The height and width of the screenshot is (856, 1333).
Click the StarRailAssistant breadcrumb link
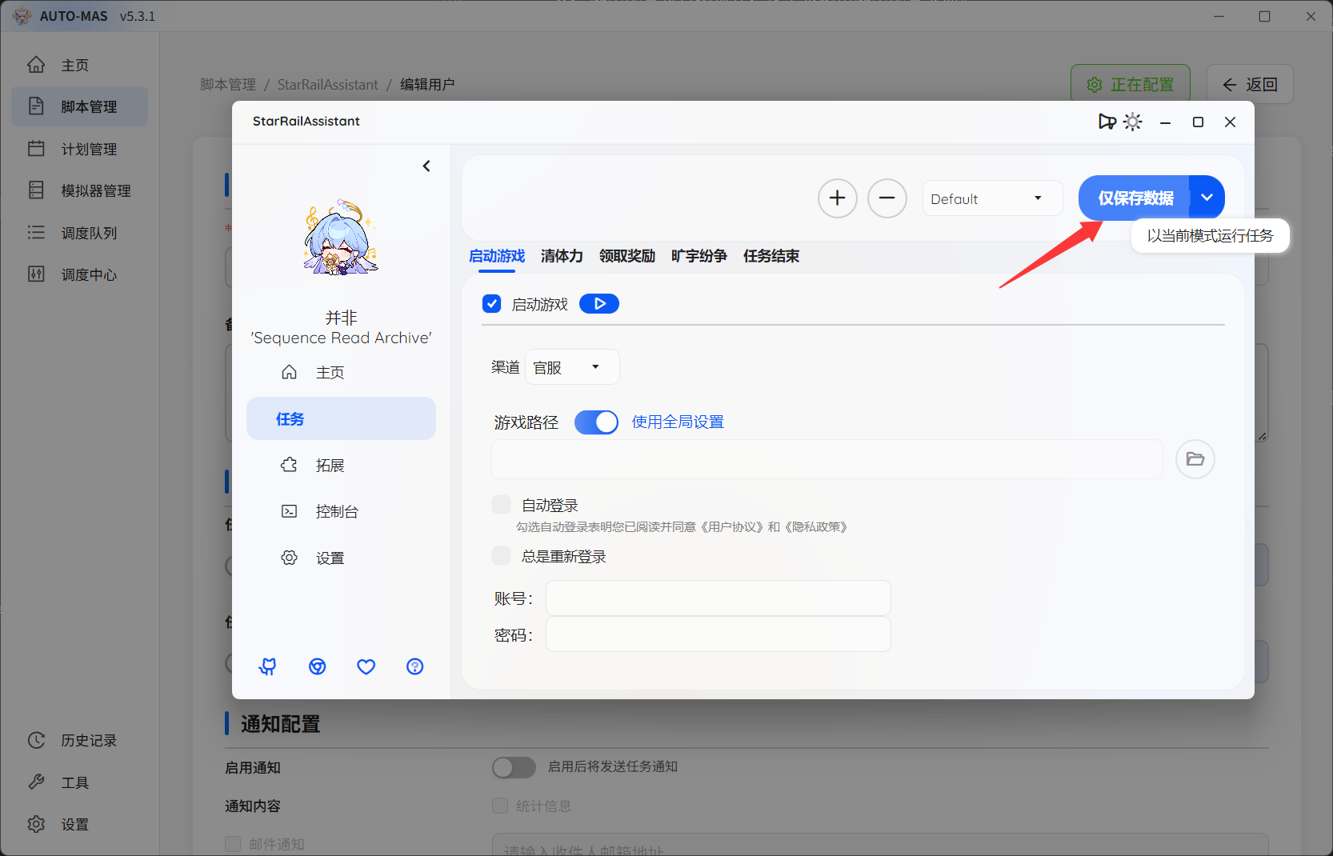click(327, 84)
